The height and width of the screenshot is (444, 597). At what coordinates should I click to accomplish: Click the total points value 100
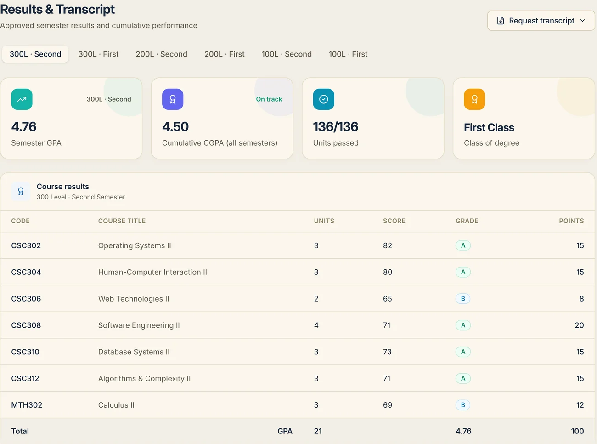point(577,431)
